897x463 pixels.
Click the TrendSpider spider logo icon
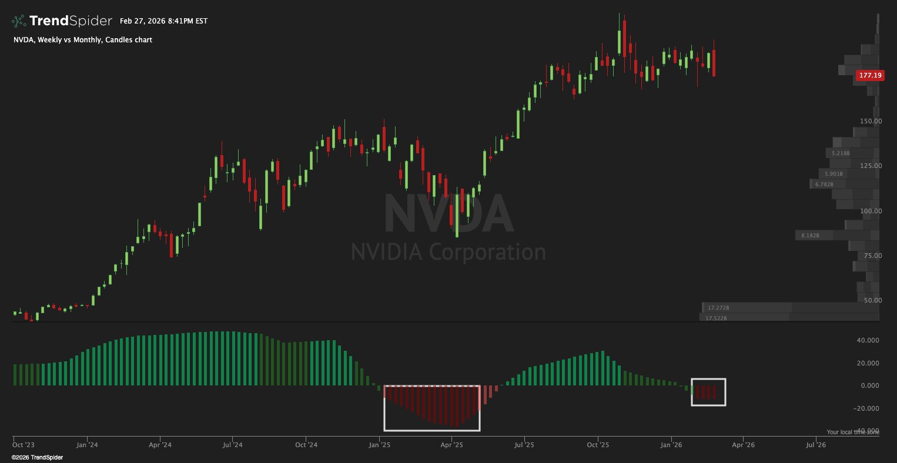pyautogui.click(x=19, y=21)
